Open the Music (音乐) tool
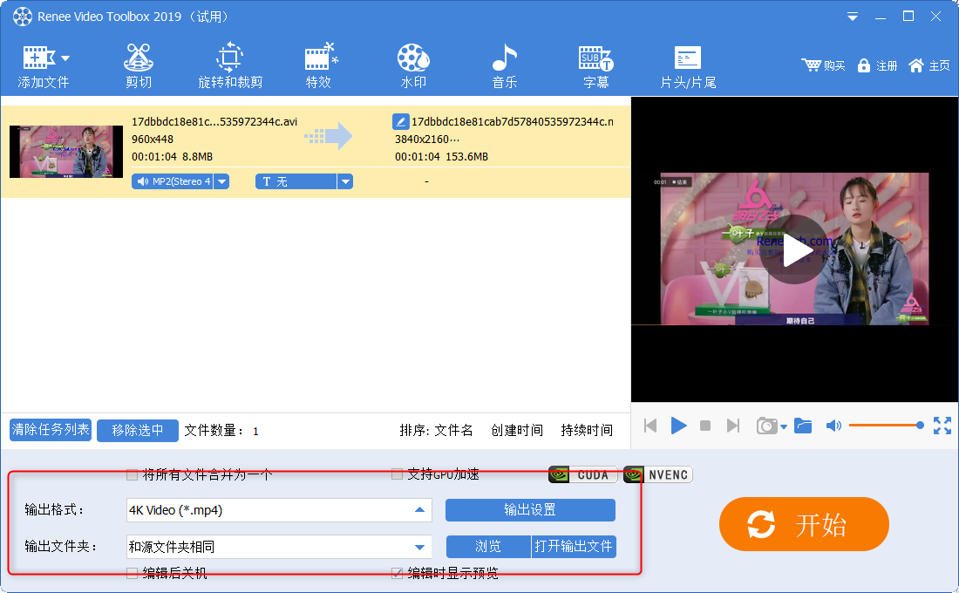The height and width of the screenshot is (593, 959). click(x=505, y=65)
